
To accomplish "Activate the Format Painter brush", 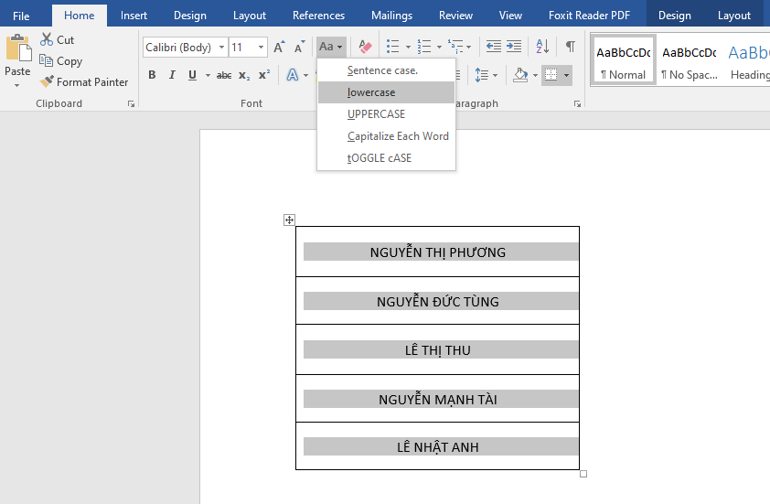I will [x=47, y=81].
